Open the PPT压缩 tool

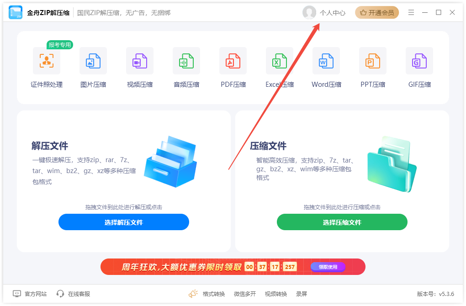(373, 61)
